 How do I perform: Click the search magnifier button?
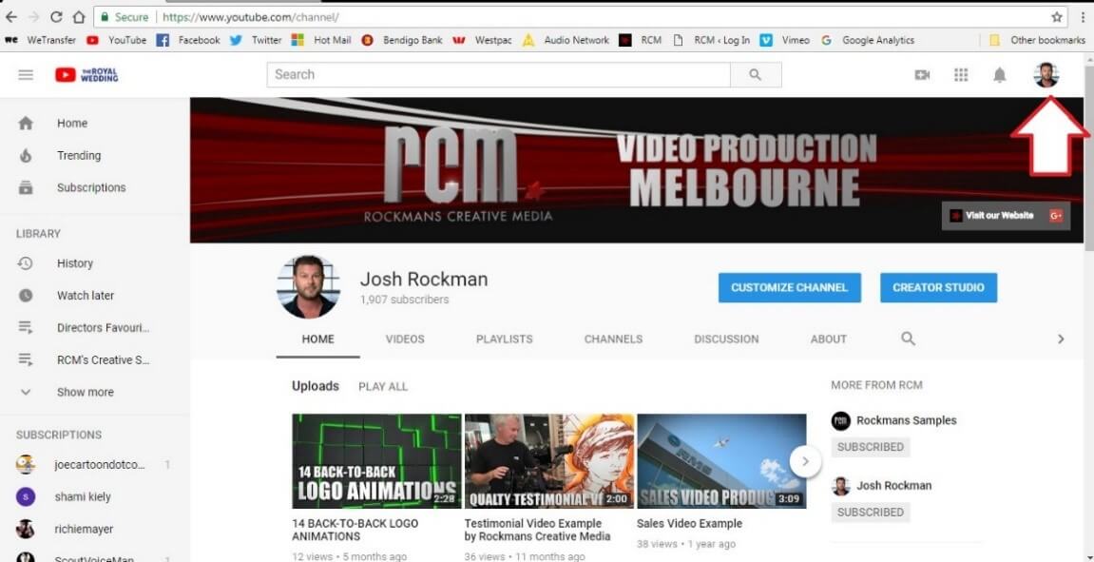point(756,75)
